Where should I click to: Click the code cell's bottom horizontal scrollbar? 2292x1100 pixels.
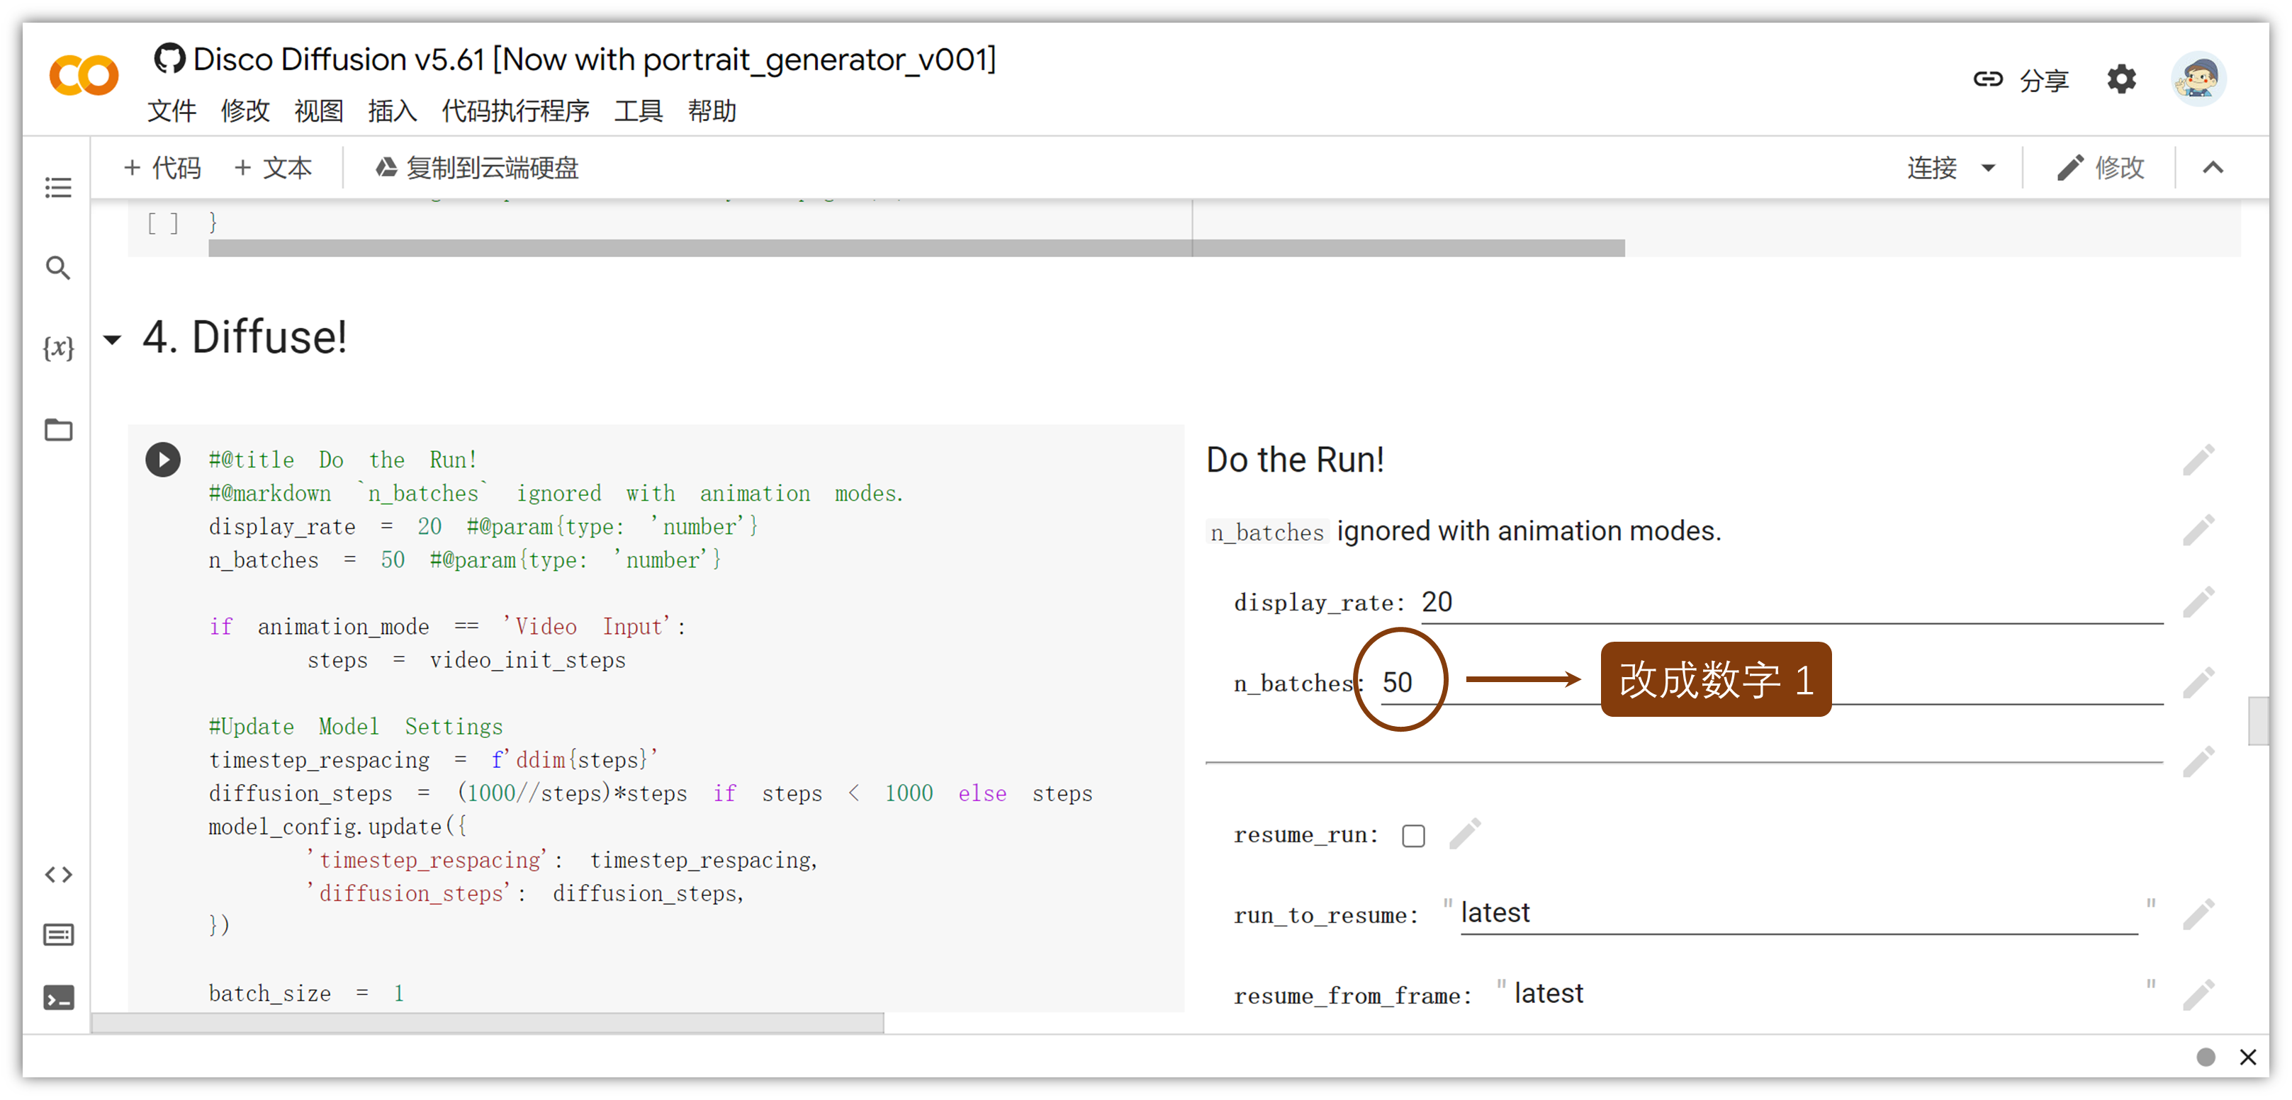pyautogui.click(x=488, y=1023)
